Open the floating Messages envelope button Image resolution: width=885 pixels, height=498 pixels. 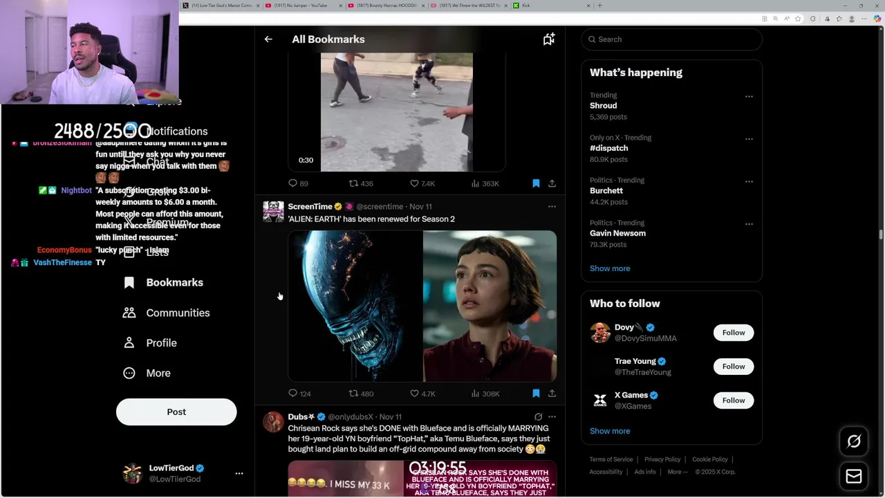tap(854, 476)
